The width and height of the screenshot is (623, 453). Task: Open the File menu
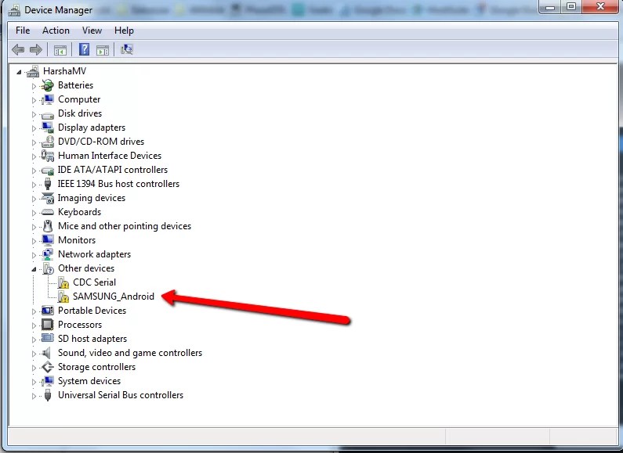[23, 31]
